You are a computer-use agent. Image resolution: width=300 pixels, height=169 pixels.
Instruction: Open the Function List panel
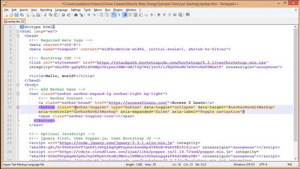pos(141,15)
